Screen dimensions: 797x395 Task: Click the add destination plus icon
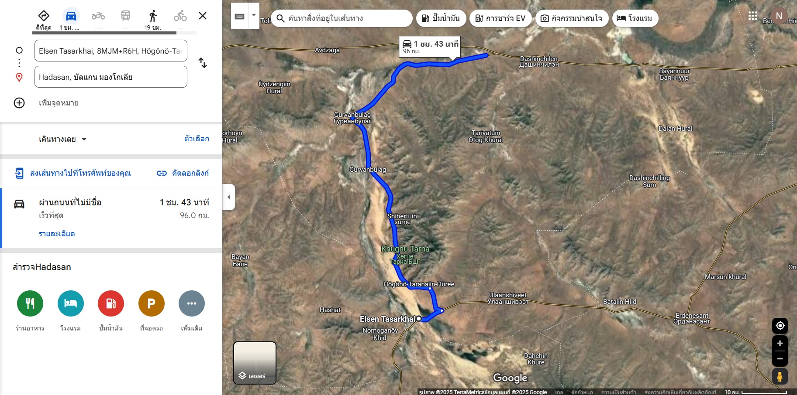19,103
